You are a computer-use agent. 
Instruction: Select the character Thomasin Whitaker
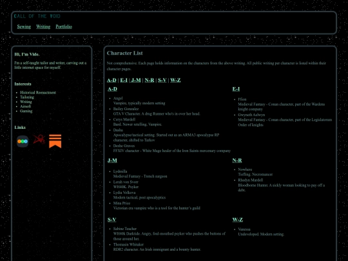(x=128, y=244)
